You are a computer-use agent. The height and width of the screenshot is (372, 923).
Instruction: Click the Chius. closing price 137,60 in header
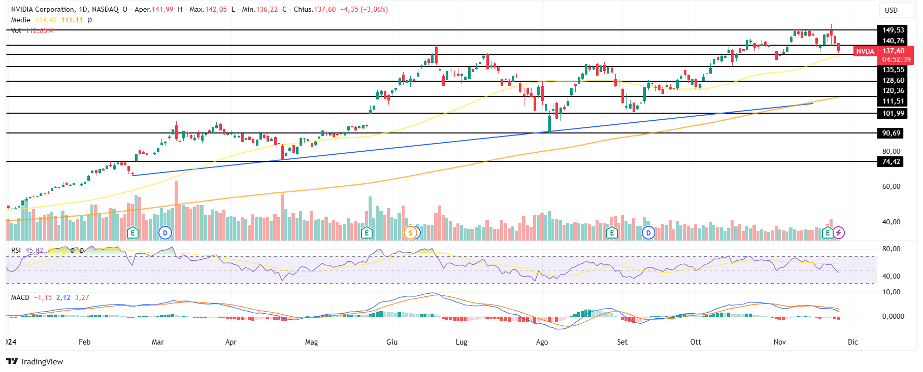click(x=325, y=9)
